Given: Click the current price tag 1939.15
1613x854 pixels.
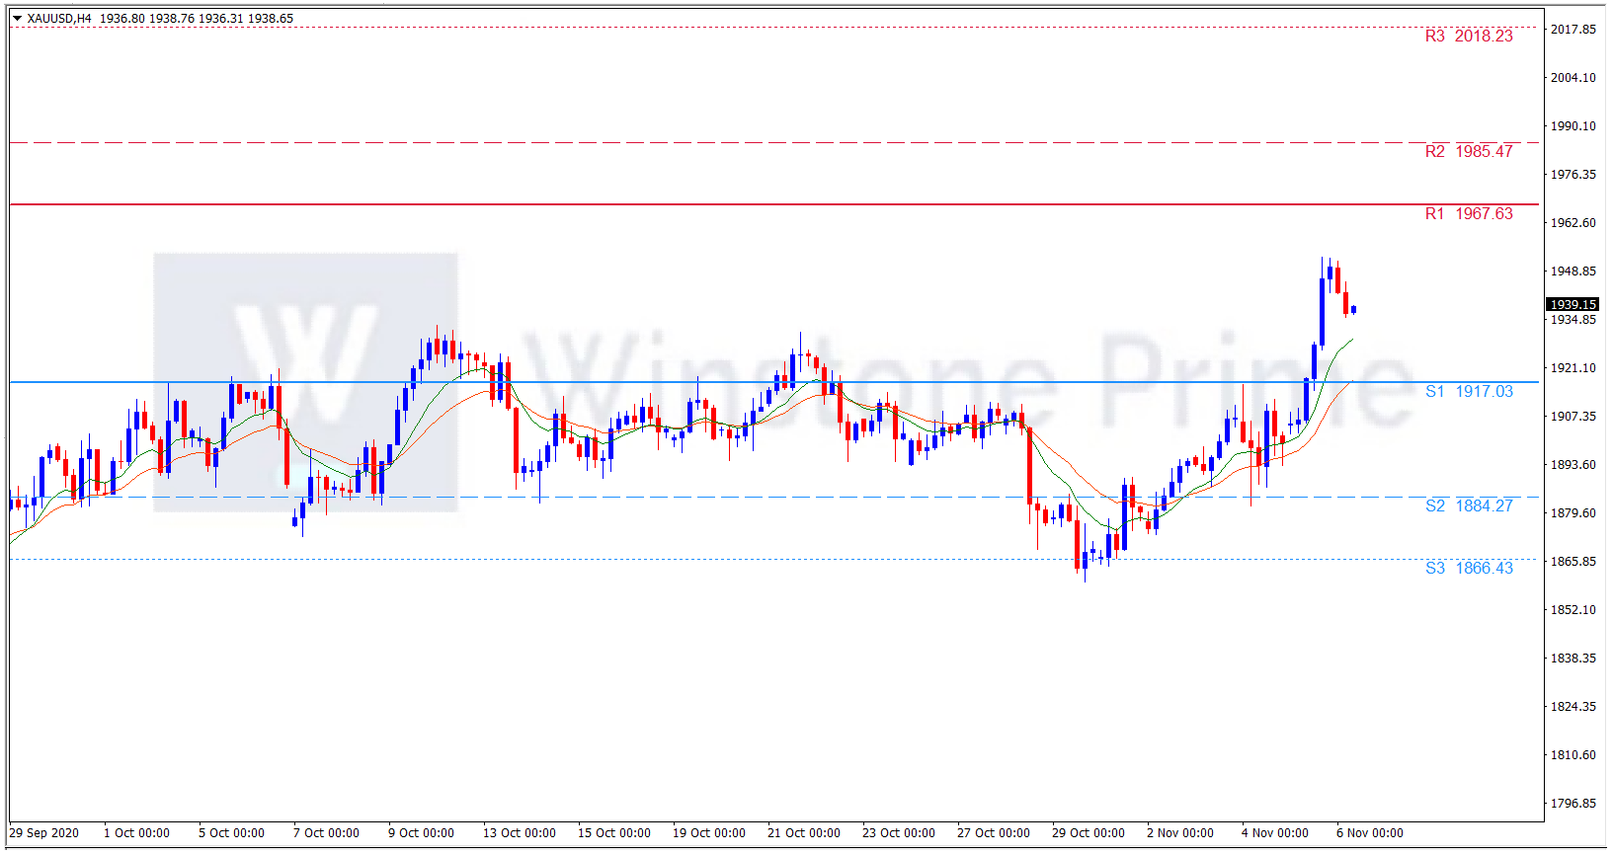Looking at the screenshot, I should coord(1573,305).
